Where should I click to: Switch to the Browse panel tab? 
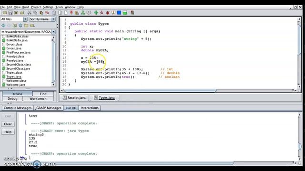pyautogui.click(x=17, y=94)
